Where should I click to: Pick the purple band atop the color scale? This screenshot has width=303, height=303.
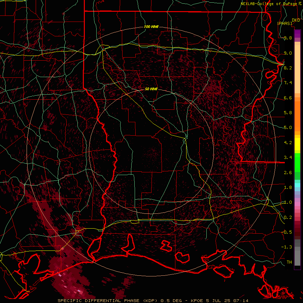pos(297,34)
